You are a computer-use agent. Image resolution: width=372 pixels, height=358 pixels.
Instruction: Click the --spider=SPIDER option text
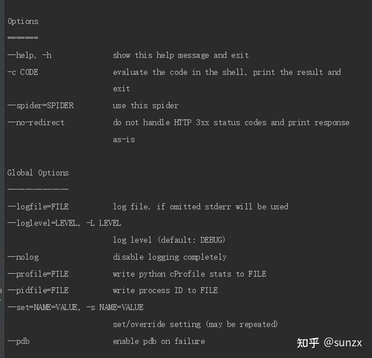pyautogui.click(x=40, y=106)
